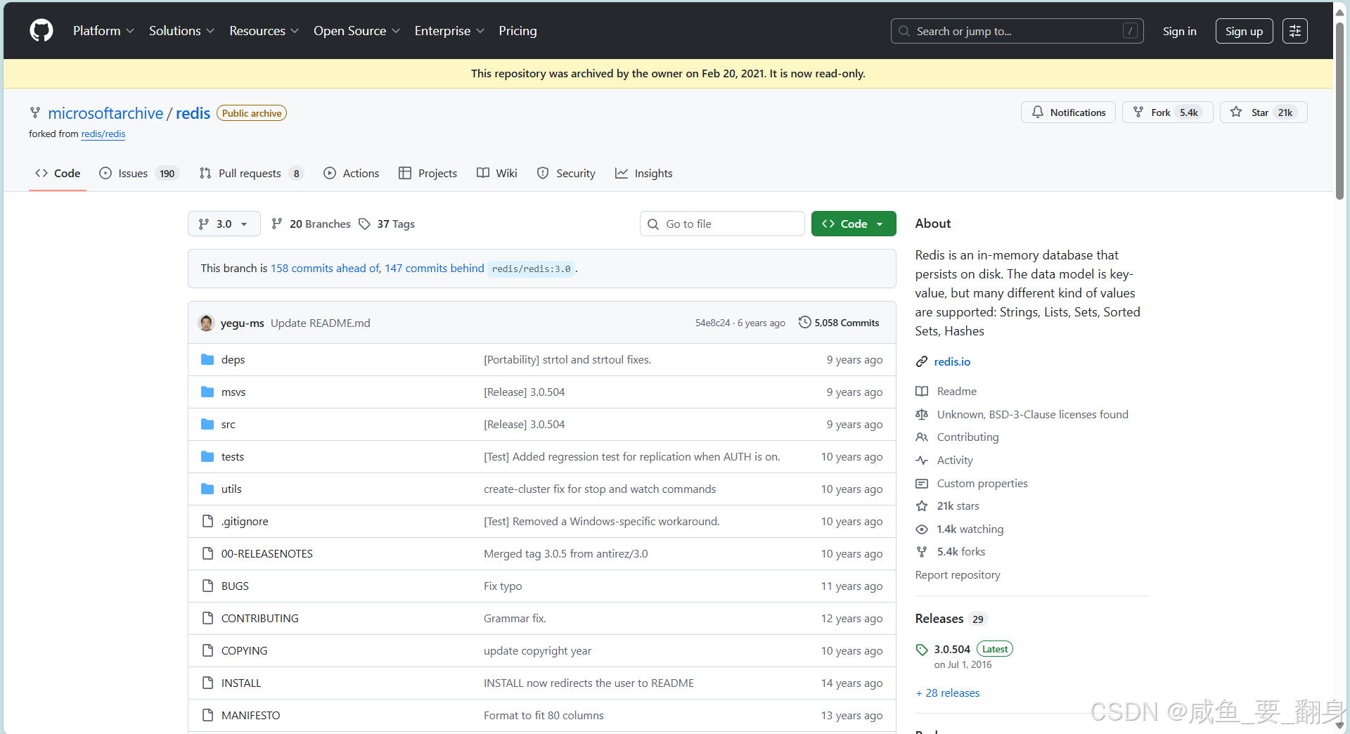
Task: Open the 54e8c24 commit hash link
Action: point(712,323)
